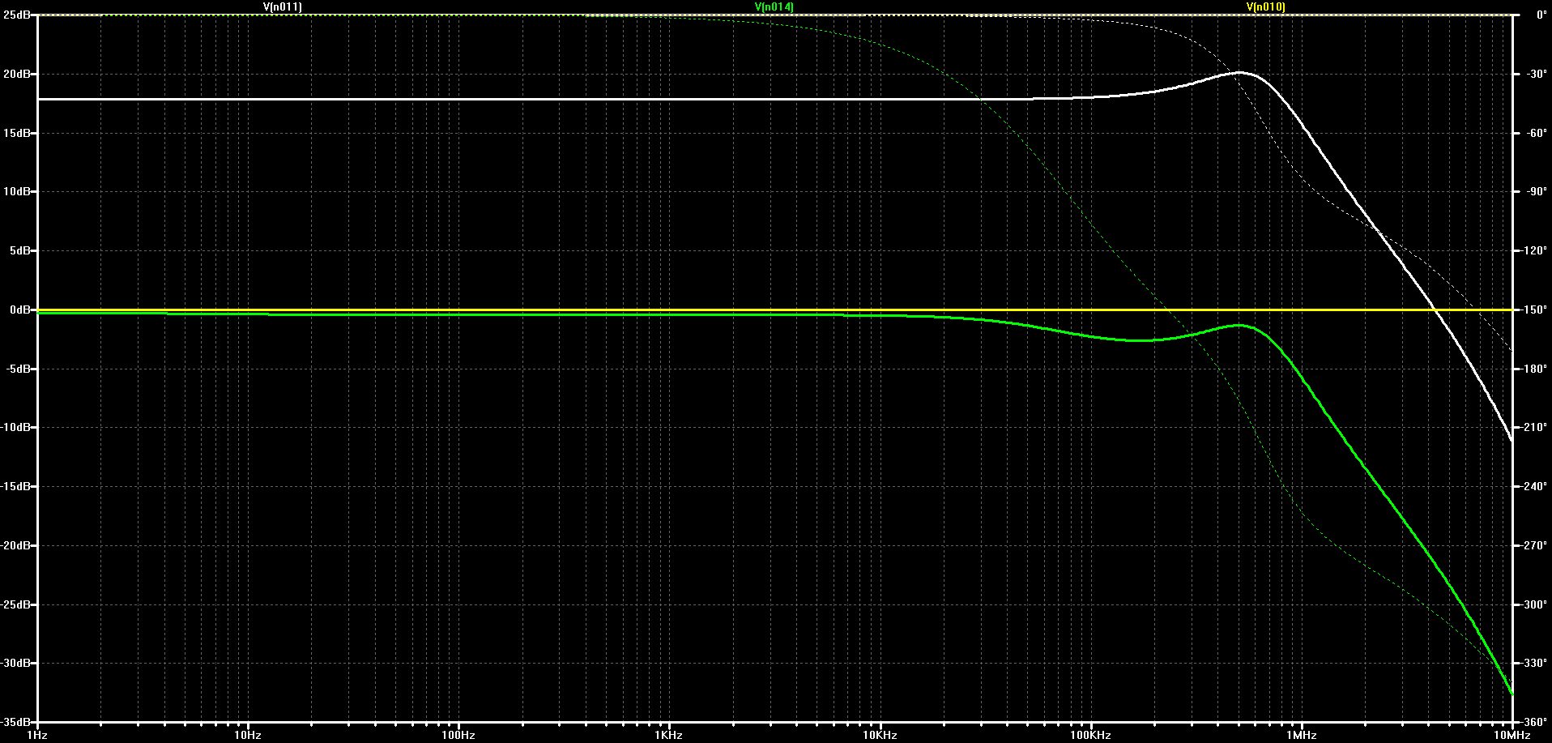Screen dimensions: 1552x743
Task: Click the 0° phase axis label
Action: (1541, 15)
